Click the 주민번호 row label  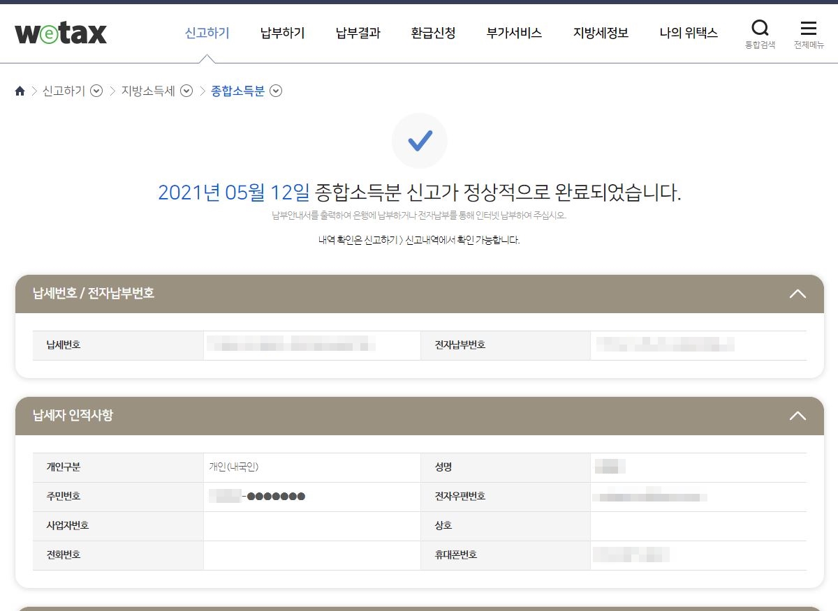pos(64,497)
